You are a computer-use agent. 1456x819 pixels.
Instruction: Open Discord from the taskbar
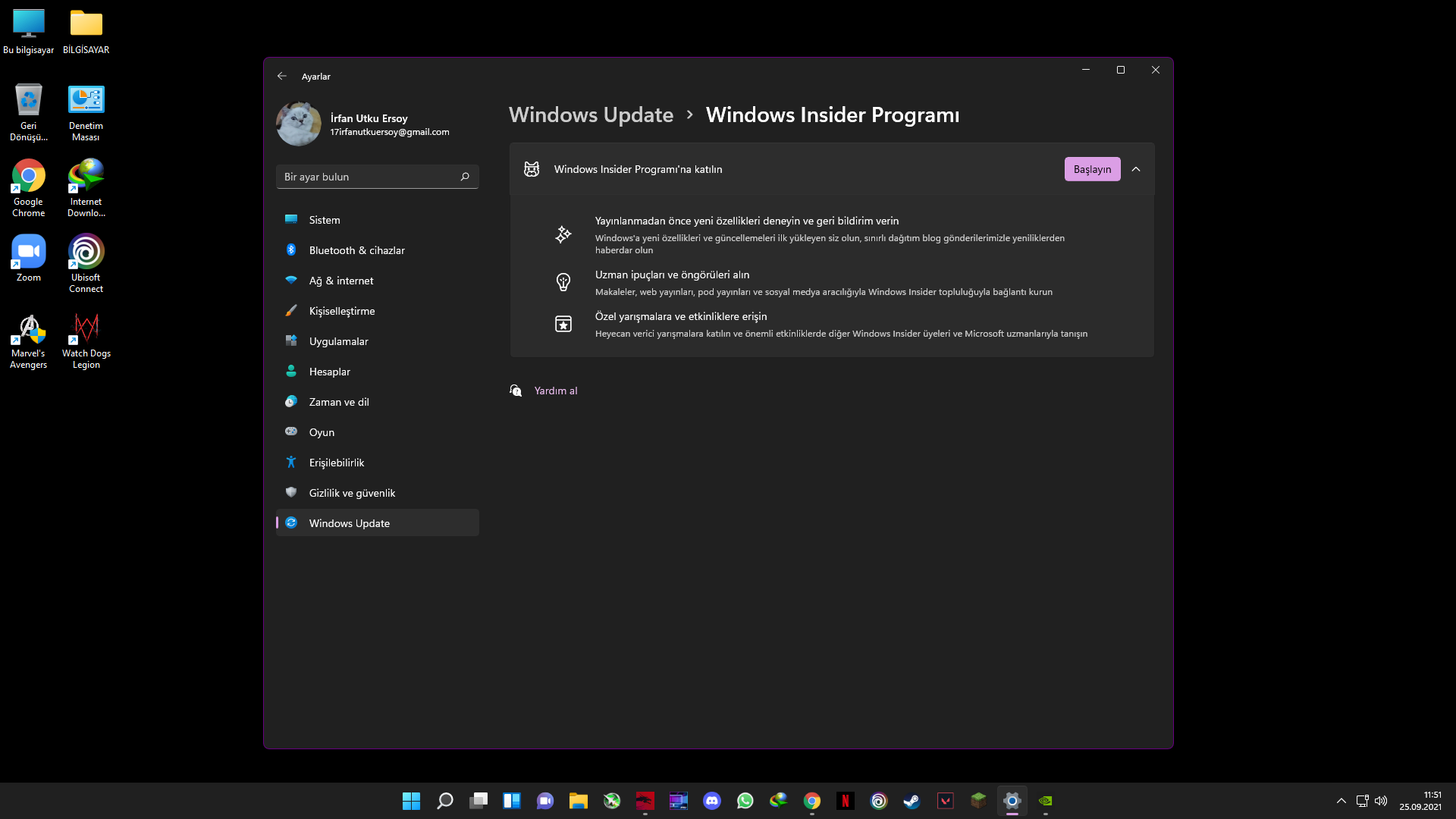click(x=711, y=801)
